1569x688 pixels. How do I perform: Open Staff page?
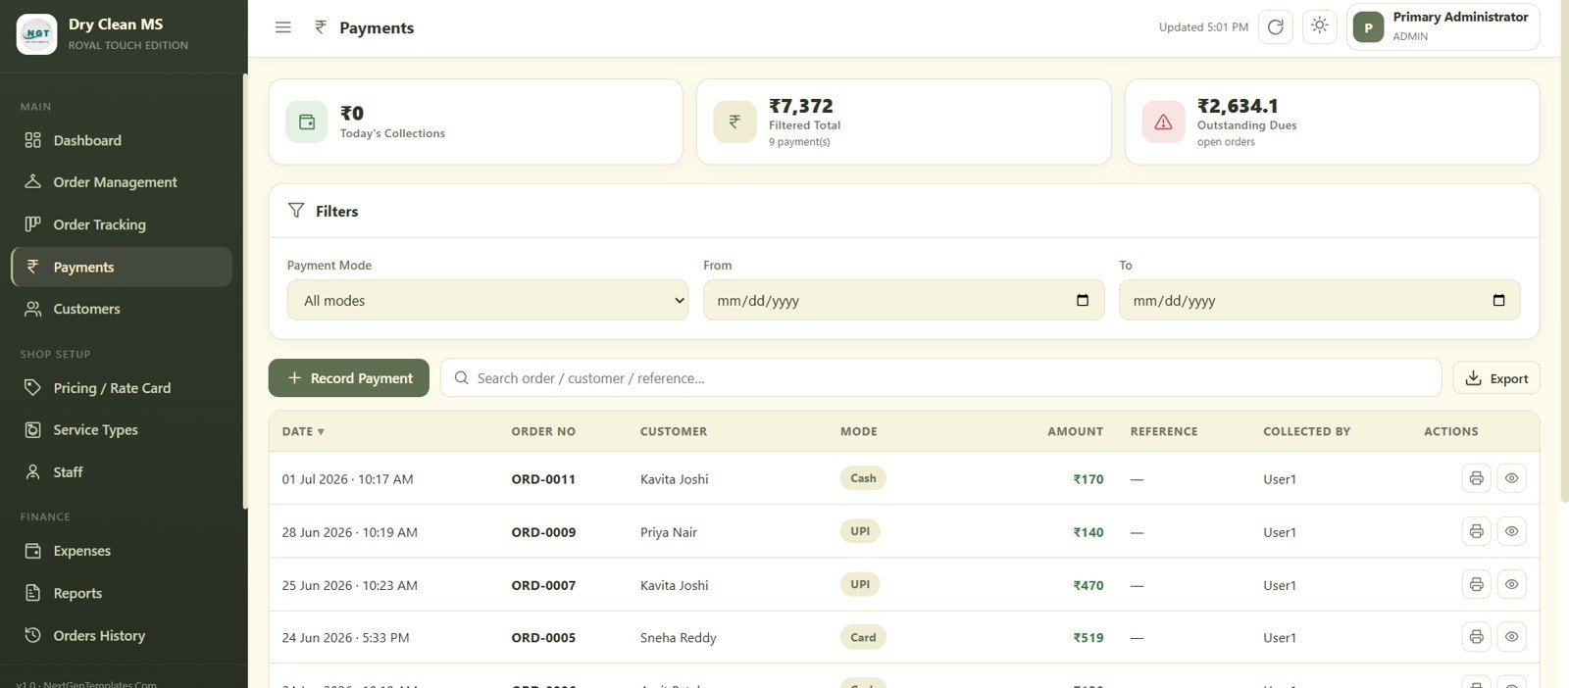pyautogui.click(x=122, y=471)
